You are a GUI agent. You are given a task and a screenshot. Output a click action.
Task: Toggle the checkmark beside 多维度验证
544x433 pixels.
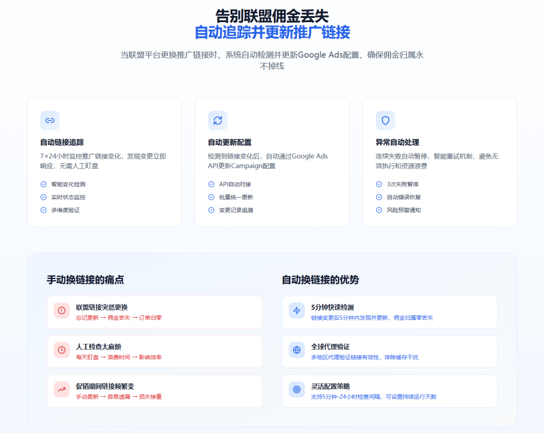click(43, 210)
